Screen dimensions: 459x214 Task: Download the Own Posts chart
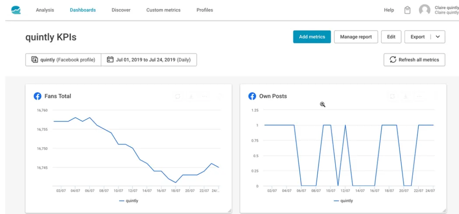tap(406, 96)
